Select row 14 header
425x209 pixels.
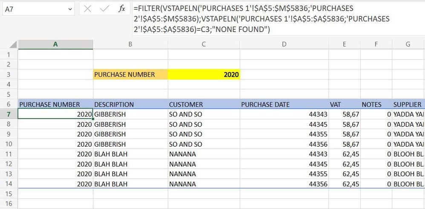(x=9, y=184)
